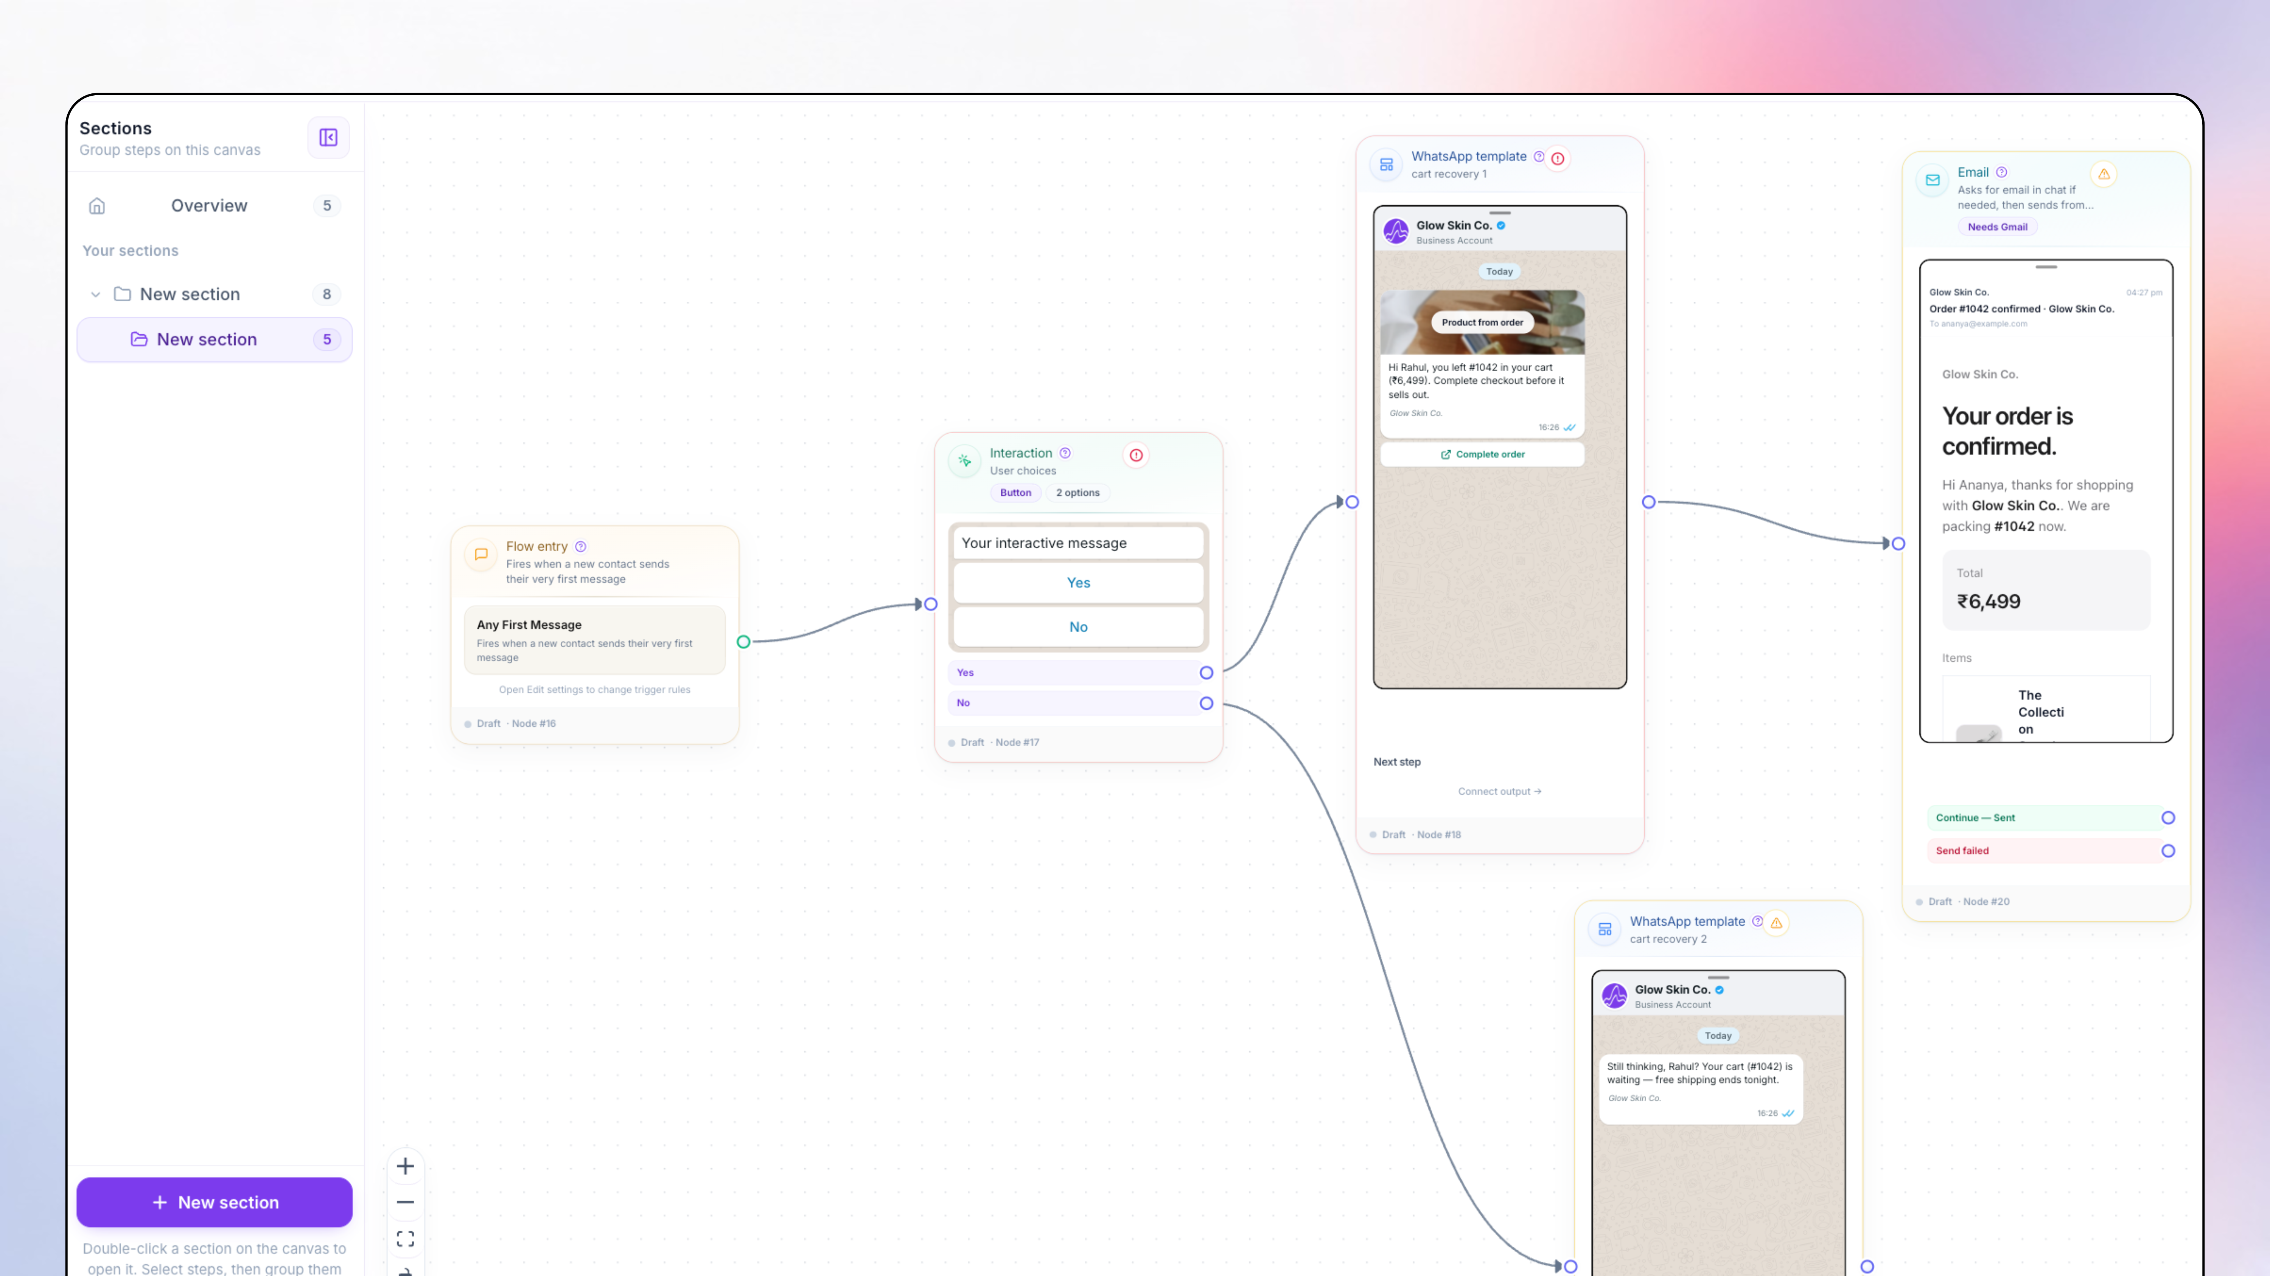Click the Overview home icon
Viewport: 2270px width, 1276px height.
(x=97, y=206)
